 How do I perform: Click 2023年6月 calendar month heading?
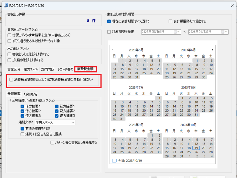point(188,50)
